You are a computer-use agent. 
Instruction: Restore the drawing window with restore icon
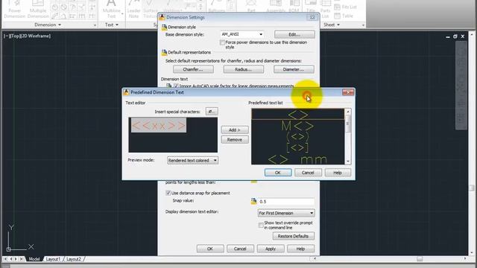(455, 36)
